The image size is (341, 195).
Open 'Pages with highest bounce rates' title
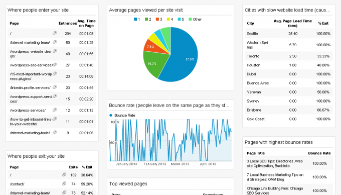click(x=279, y=142)
